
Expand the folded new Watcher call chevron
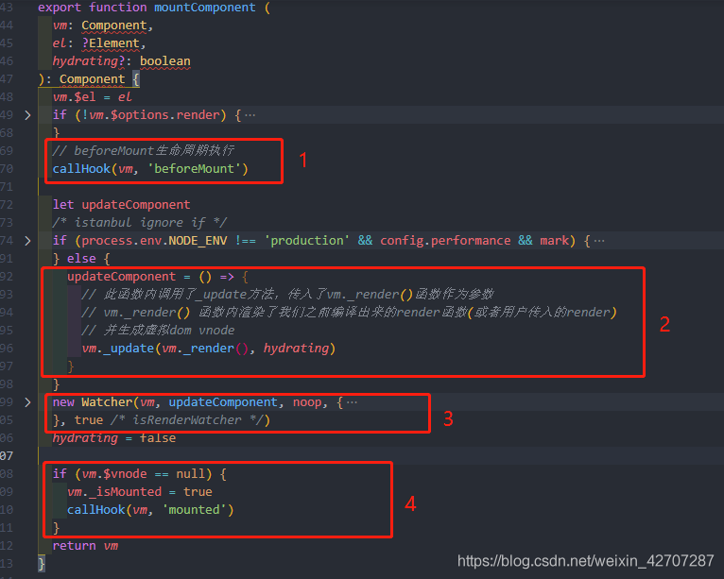(27, 402)
